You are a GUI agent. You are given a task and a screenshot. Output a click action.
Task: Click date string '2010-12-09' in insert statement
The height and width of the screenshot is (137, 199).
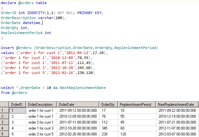point(62,58)
